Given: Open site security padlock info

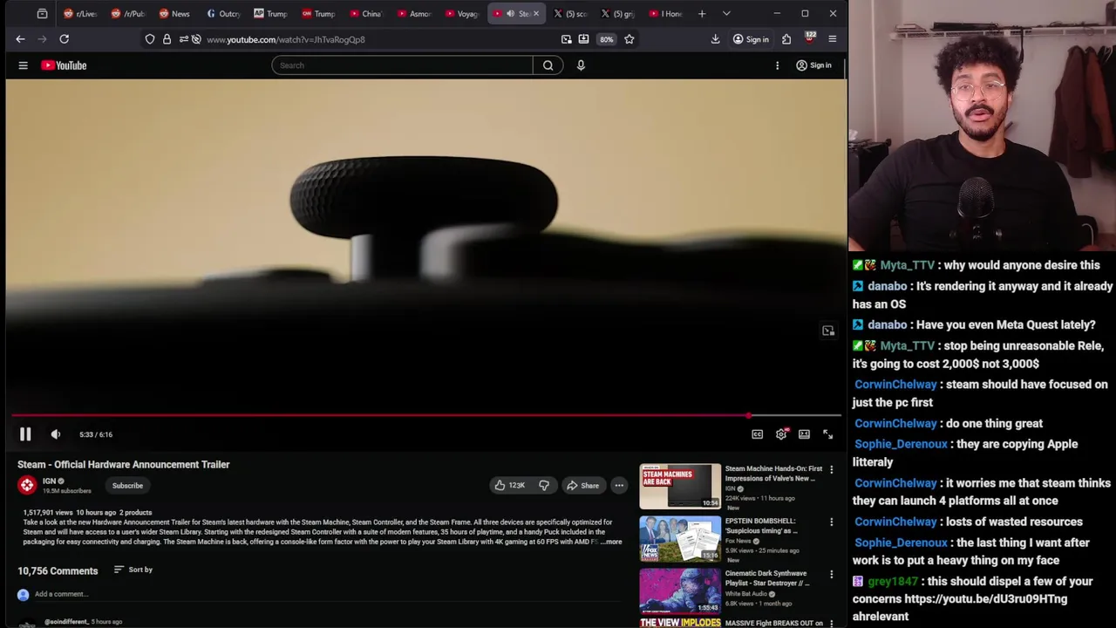Looking at the screenshot, I should (x=167, y=39).
